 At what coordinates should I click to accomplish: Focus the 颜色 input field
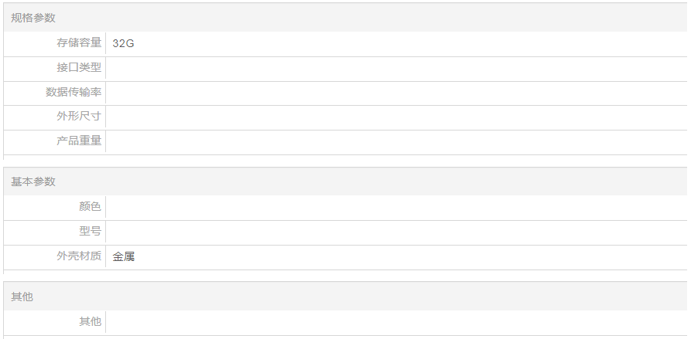click(395, 207)
